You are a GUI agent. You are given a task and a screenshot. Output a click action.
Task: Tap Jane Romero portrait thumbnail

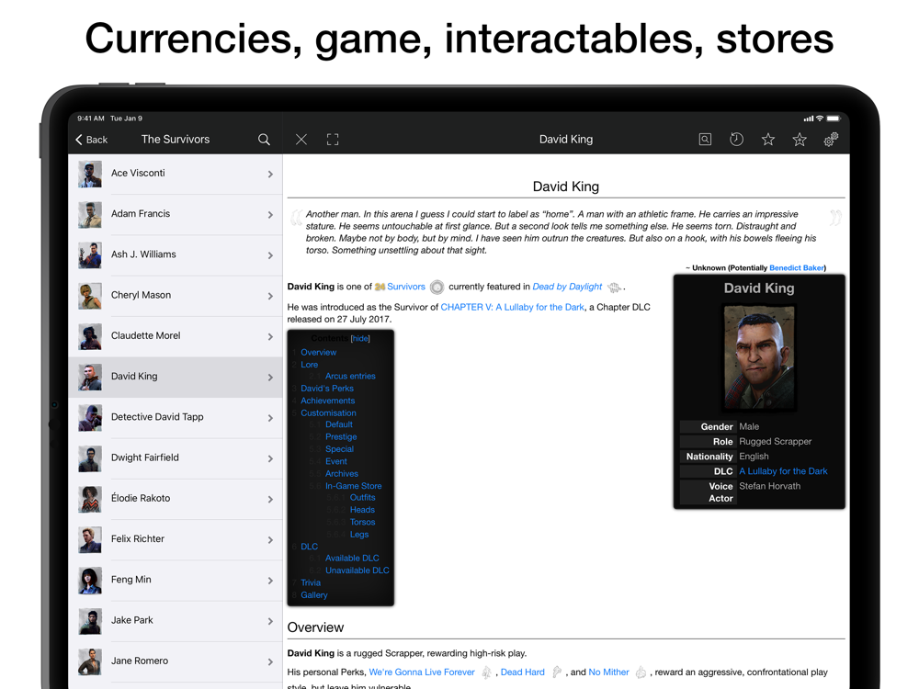(x=90, y=661)
